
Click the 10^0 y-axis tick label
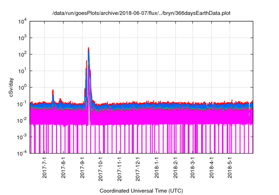point(23,87)
